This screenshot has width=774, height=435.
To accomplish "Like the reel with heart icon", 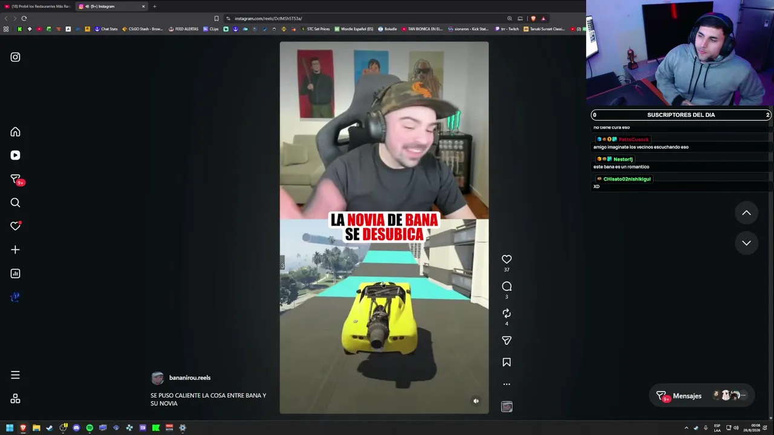I will point(507,259).
